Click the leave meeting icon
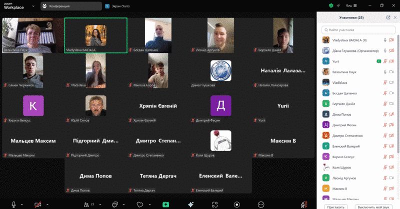The height and width of the screenshot is (209, 400). 303,205
